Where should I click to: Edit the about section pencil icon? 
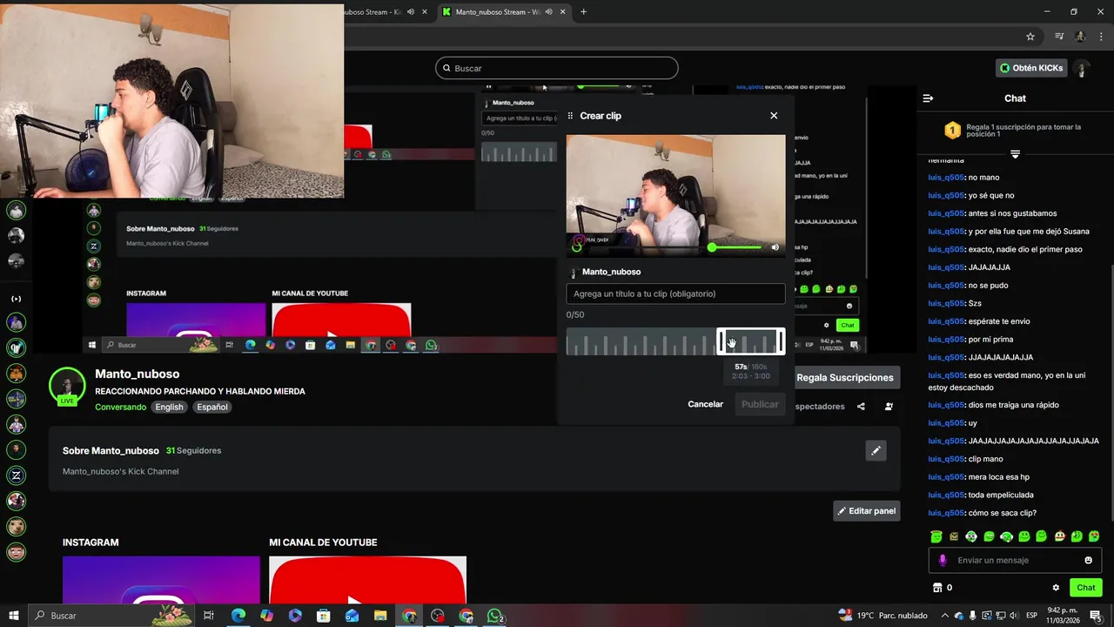click(x=876, y=450)
